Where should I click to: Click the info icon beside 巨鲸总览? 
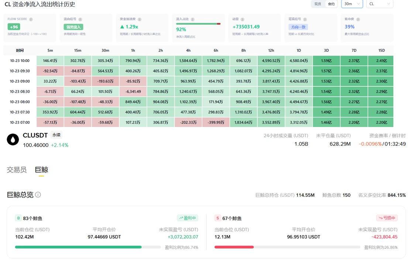(38, 195)
